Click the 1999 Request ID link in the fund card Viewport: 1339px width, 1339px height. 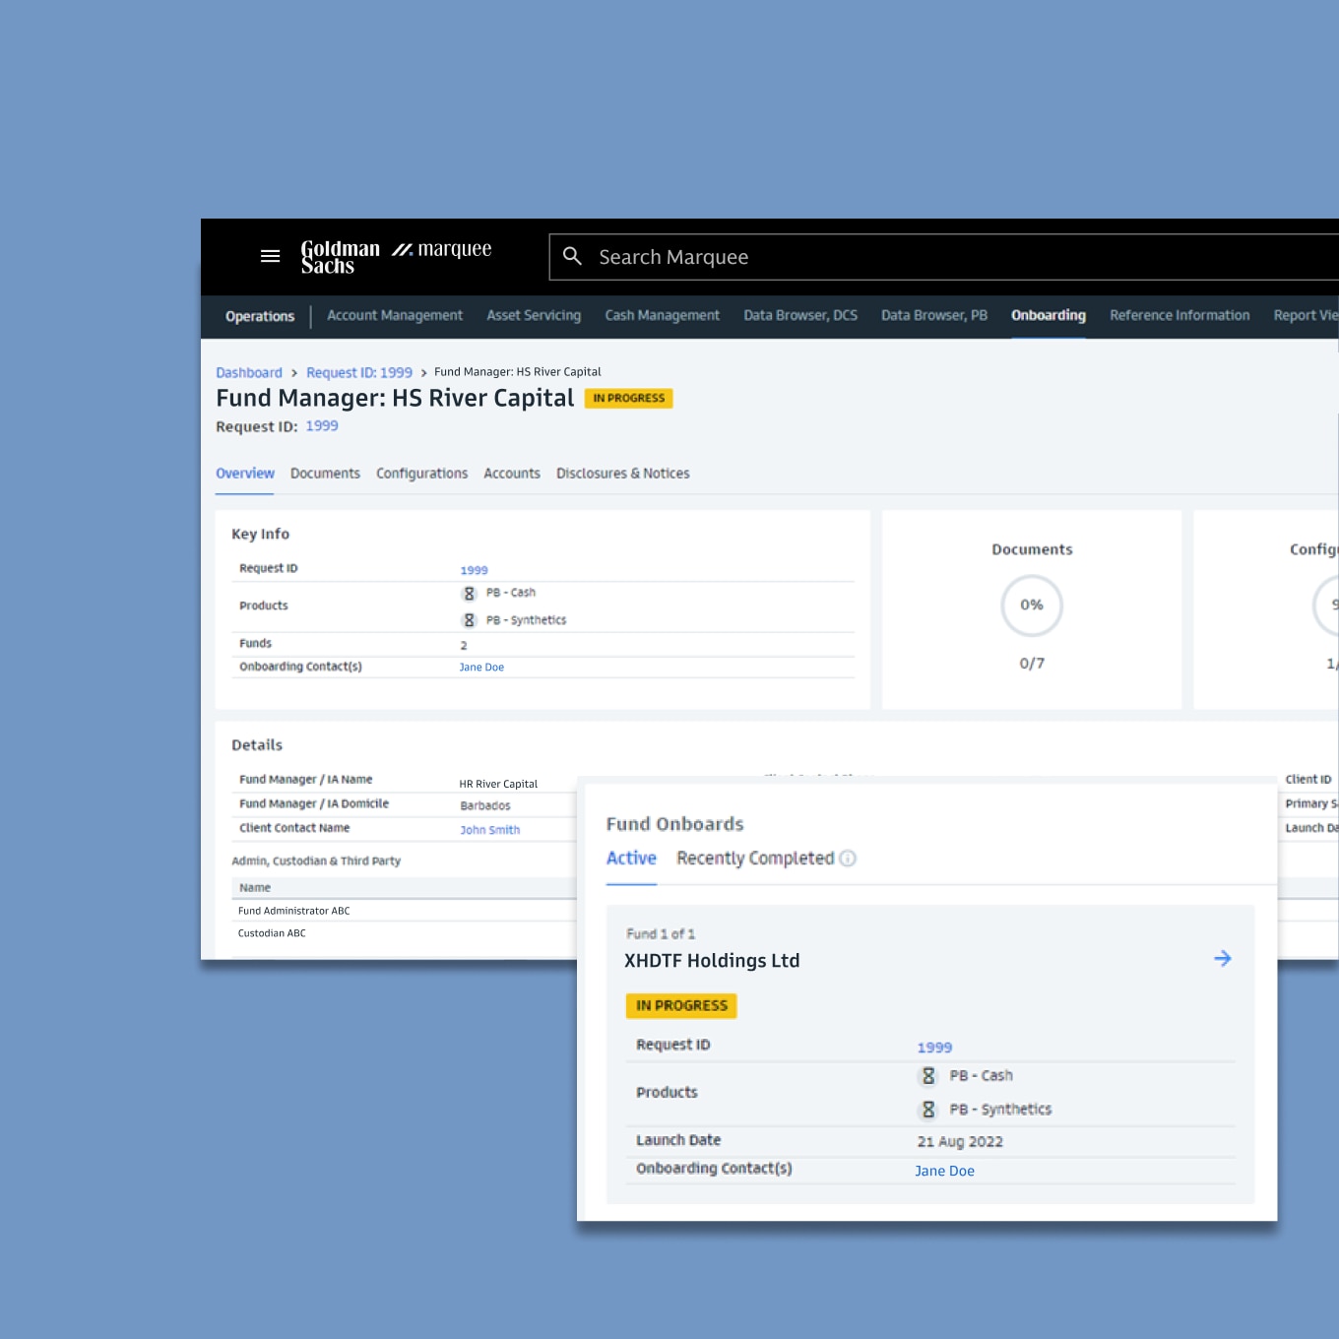click(x=935, y=1048)
